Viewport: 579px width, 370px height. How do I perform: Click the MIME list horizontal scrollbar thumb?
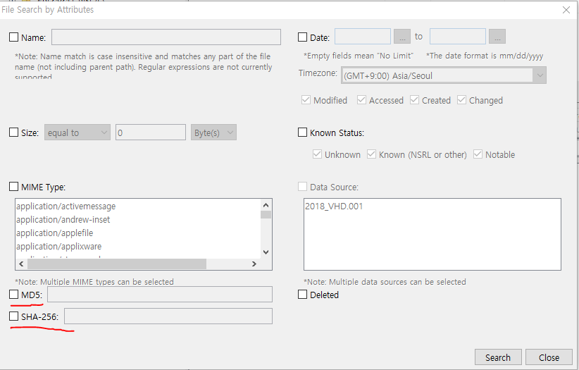click(x=117, y=264)
